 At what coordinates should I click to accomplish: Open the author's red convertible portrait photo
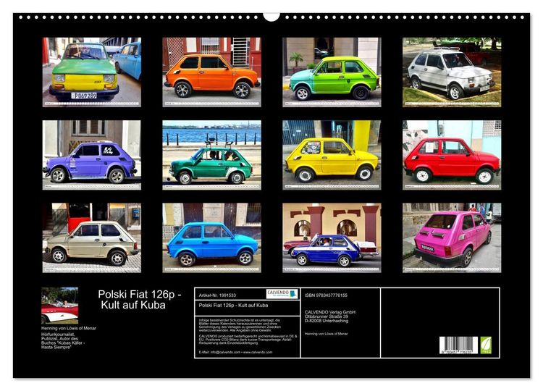coord(59,306)
